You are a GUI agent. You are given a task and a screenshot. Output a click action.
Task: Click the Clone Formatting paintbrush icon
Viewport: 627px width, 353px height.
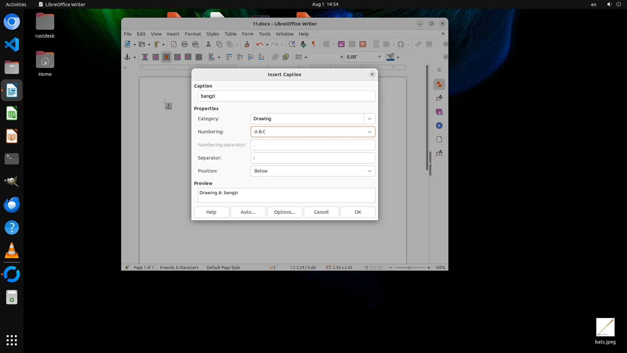[247, 44]
